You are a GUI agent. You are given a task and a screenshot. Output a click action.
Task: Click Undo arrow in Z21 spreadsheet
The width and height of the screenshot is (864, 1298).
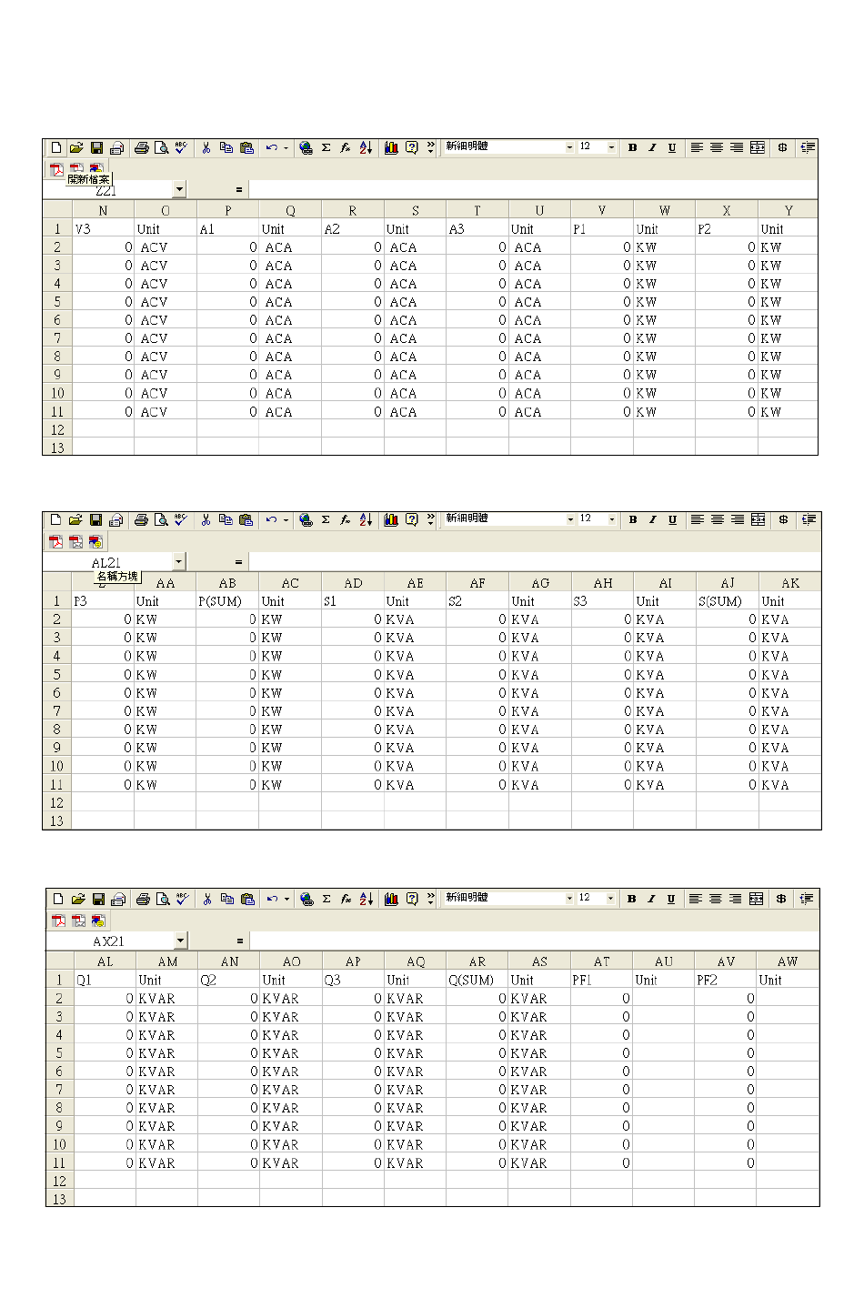coord(271,147)
